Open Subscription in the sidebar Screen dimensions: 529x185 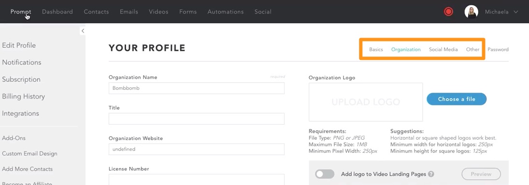[21, 79]
